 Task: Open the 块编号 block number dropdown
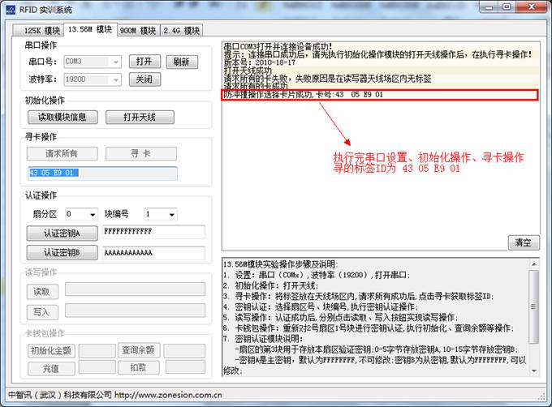[170, 214]
